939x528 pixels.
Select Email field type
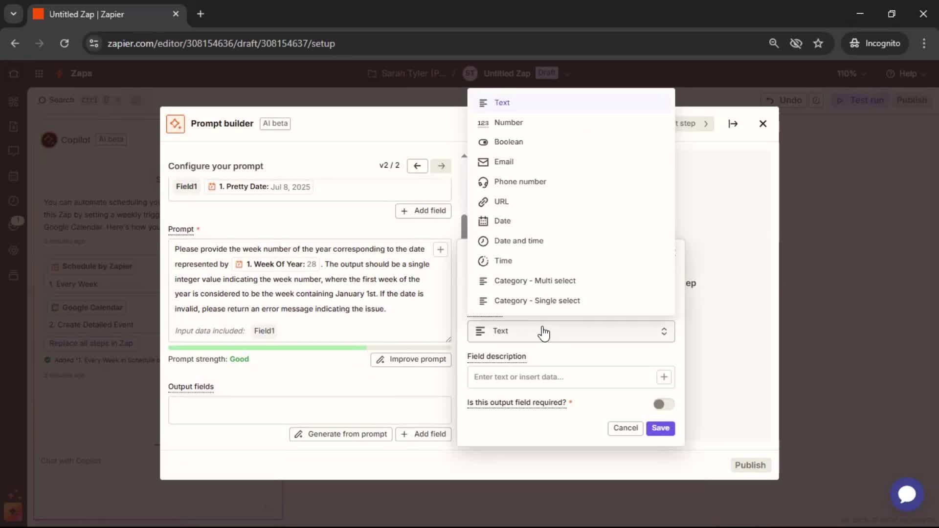pos(571,162)
